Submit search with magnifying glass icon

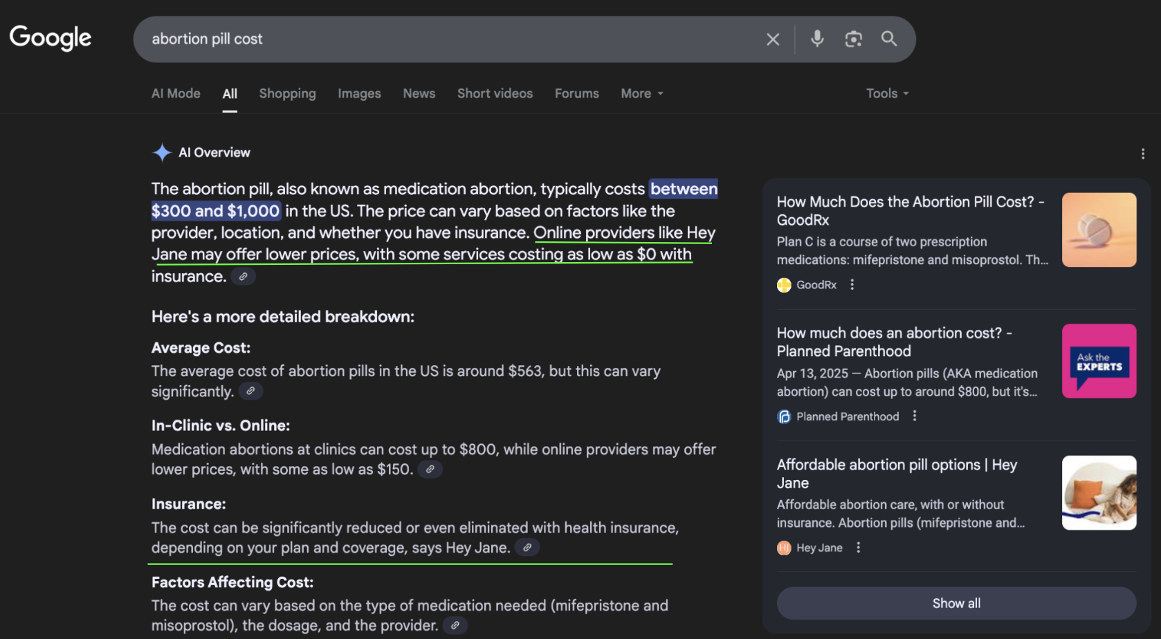tap(889, 39)
